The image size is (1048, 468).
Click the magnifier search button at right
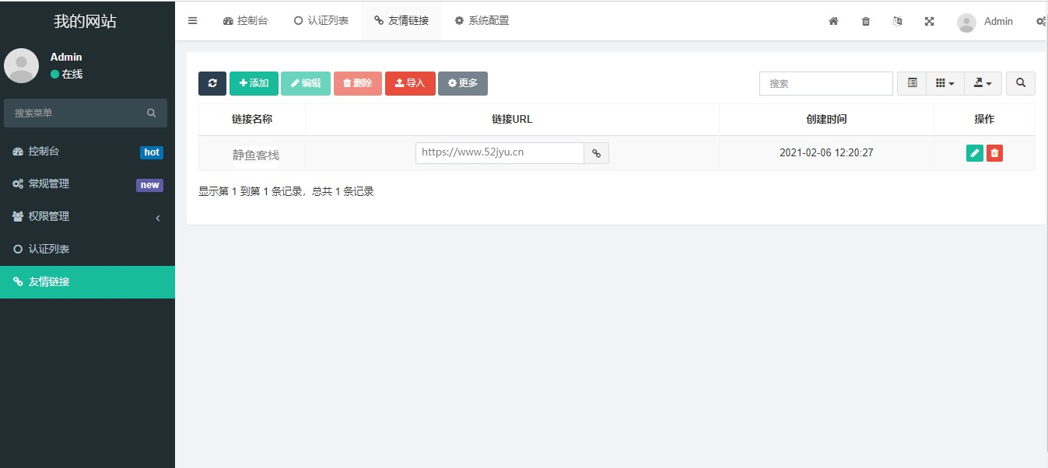coord(1020,83)
